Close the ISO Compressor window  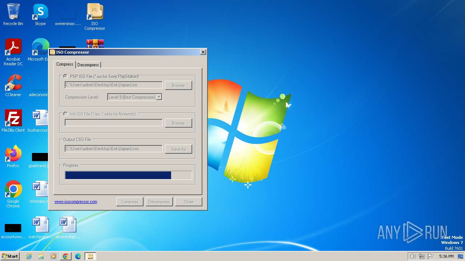pos(203,52)
